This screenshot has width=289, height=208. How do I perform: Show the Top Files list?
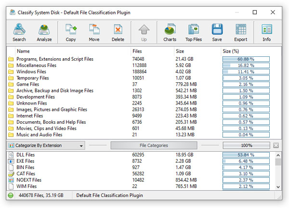coord(194,32)
